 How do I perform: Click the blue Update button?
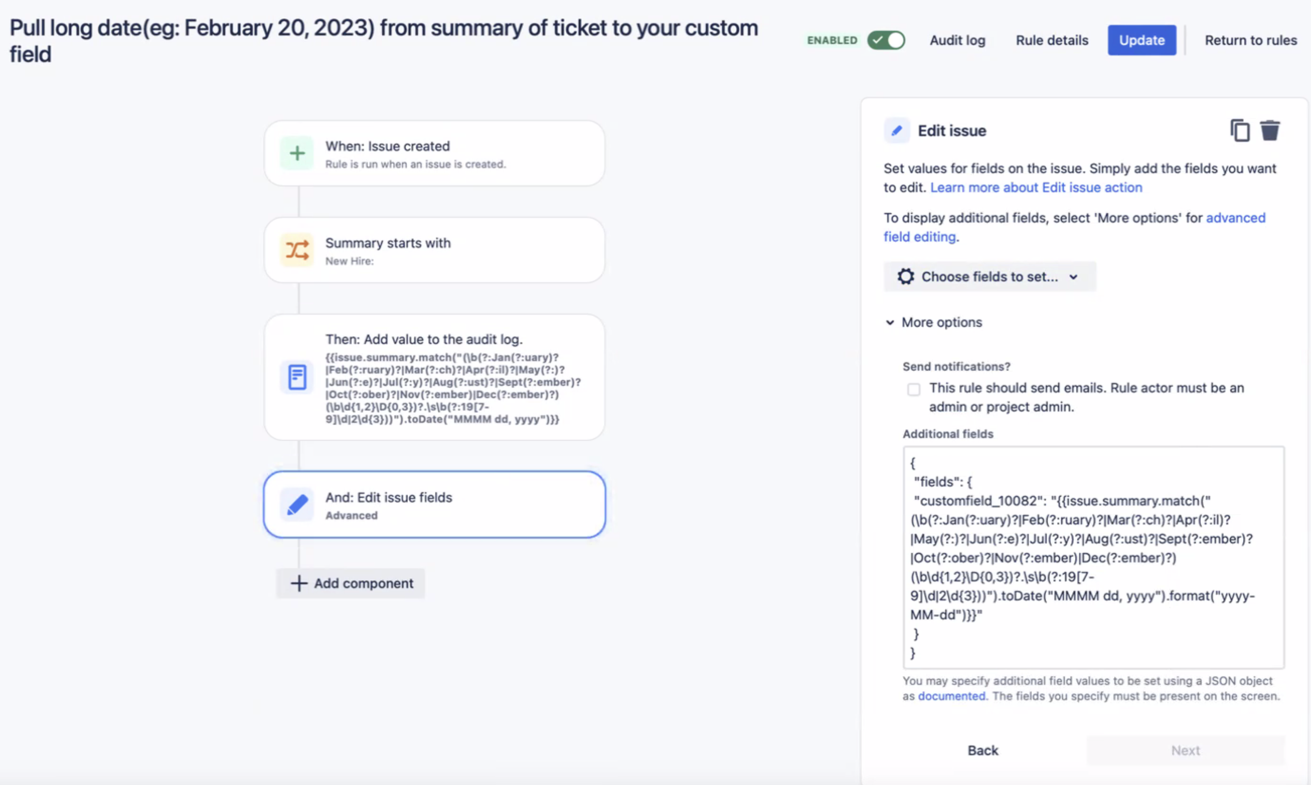tap(1141, 40)
